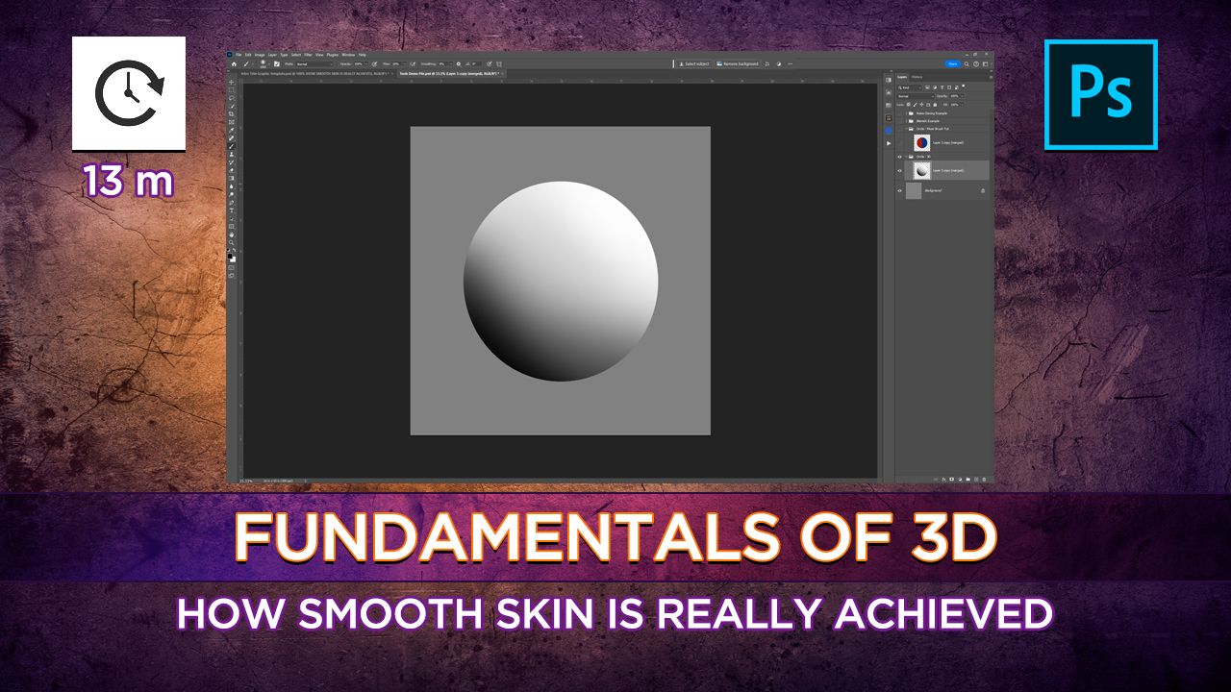The width and height of the screenshot is (1231, 692).
Task: Collapse the Circle - 3D group
Action: 907,157
